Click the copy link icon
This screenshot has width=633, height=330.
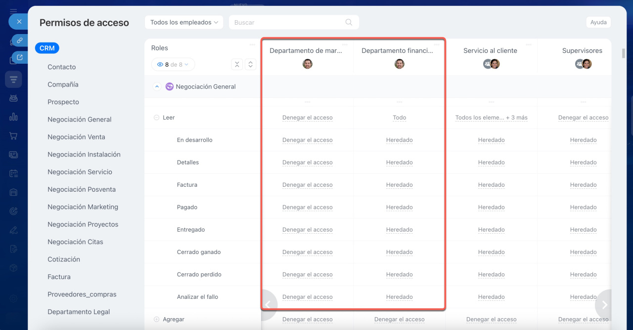click(x=19, y=40)
